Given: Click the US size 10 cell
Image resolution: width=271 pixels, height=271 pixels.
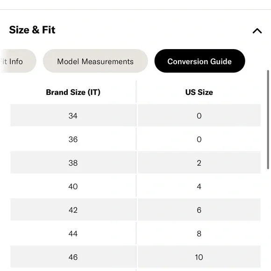Looking at the screenshot, I should 199,257.
